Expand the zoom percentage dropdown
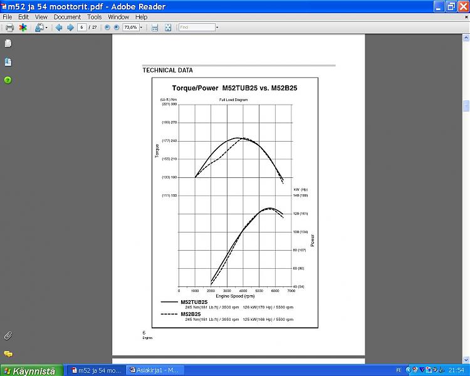The height and width of the screenshot is (376, 470). pyautogui.click(x=142, y=28)
